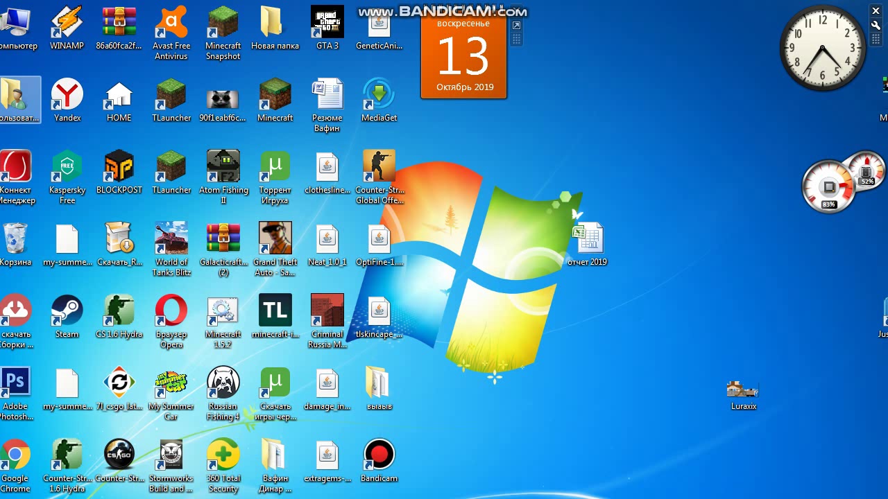
Task: Launch My Summer Car shortcut
Action: (171, 393)
